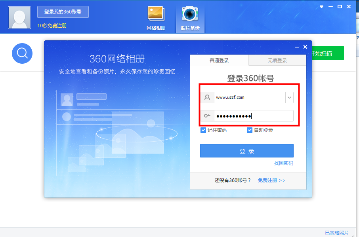Click the blue 登录 button

(247, 151)
